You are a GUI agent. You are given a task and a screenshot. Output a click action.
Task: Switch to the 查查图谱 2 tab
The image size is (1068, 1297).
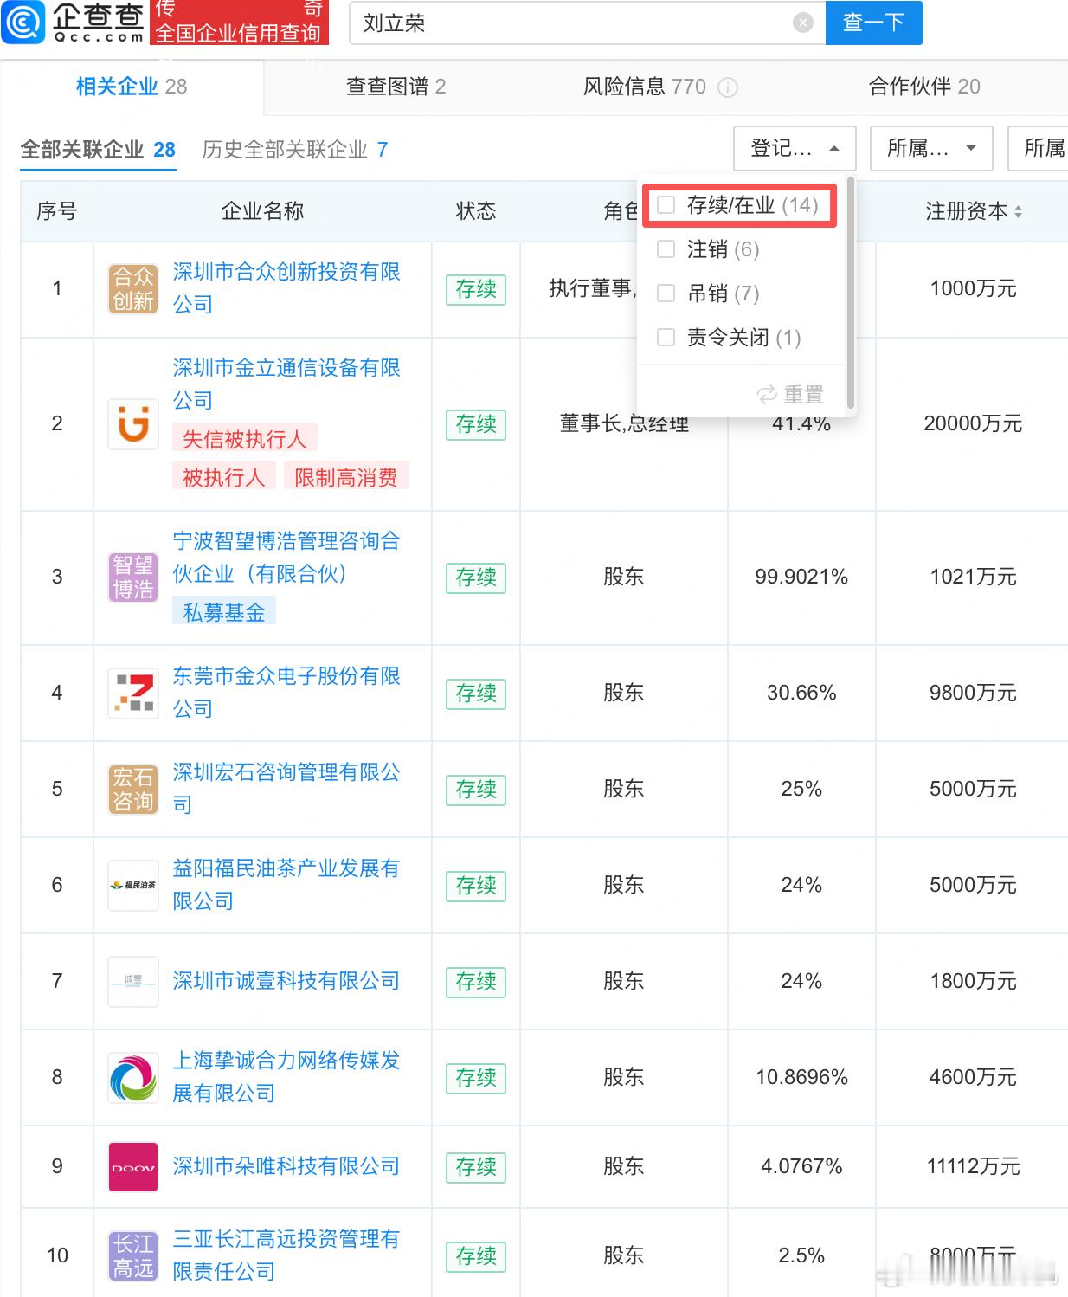tap(396, 87)
